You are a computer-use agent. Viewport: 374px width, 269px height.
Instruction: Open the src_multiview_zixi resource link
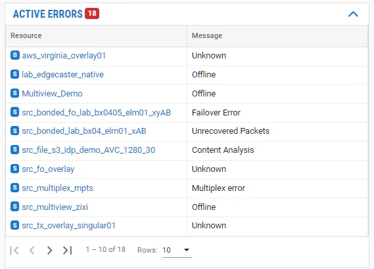click(55, 207)
